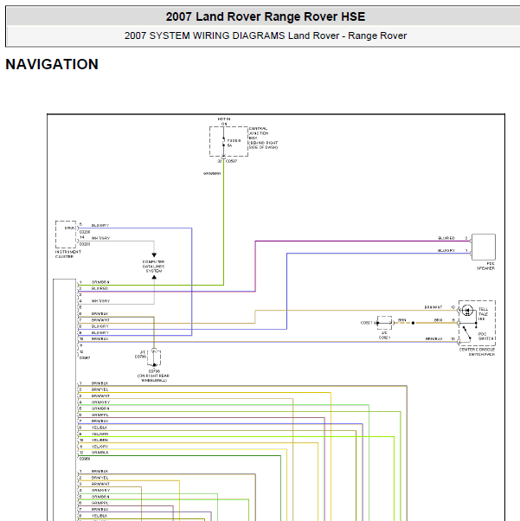Click the '2007 Land Rover Range Rover HSE' title

(265, 16)
